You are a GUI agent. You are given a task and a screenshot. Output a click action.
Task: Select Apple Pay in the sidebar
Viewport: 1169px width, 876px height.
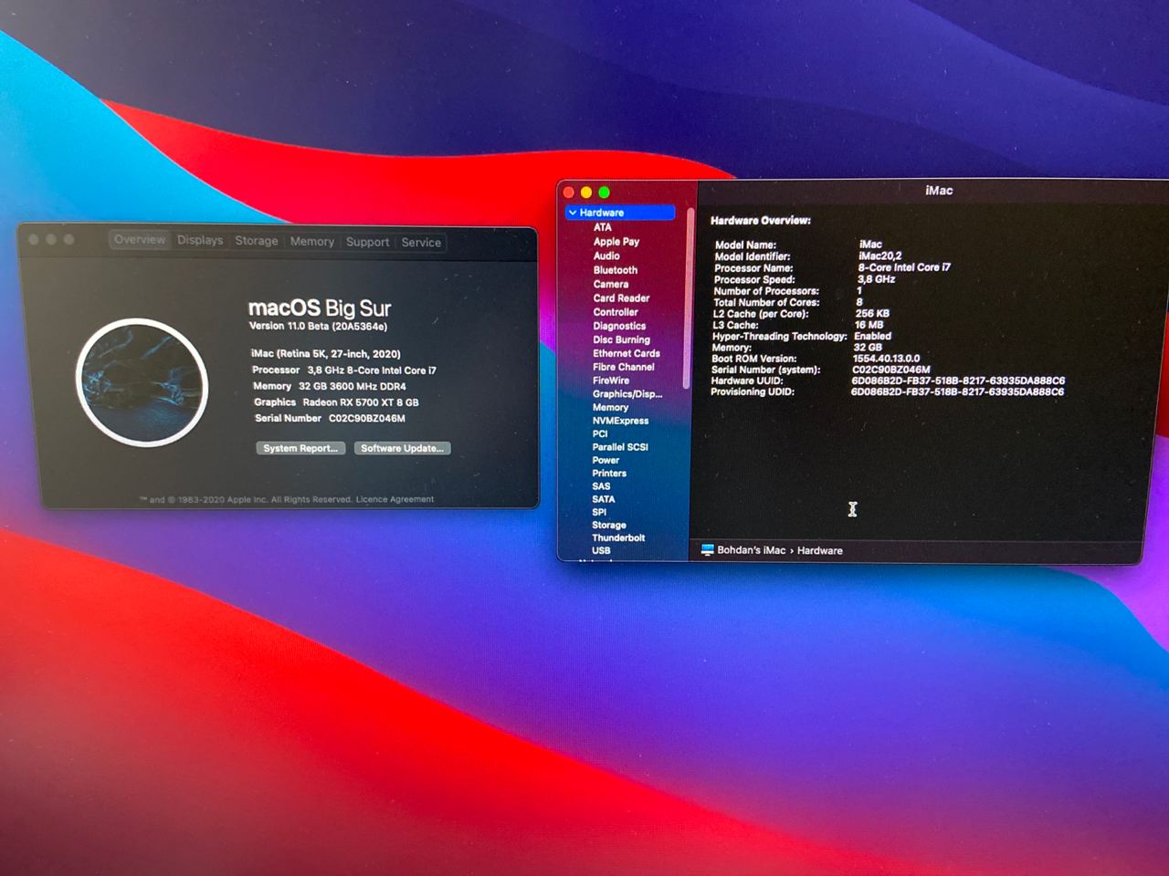tap(616, 242)
